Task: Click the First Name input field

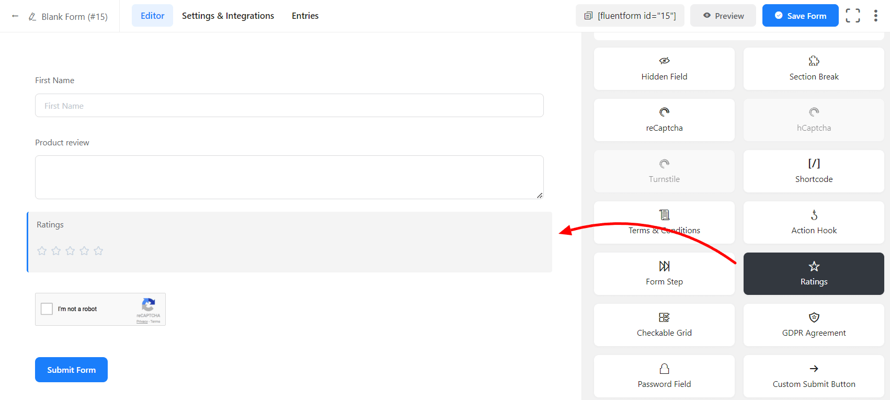Action: coord(289,106)
